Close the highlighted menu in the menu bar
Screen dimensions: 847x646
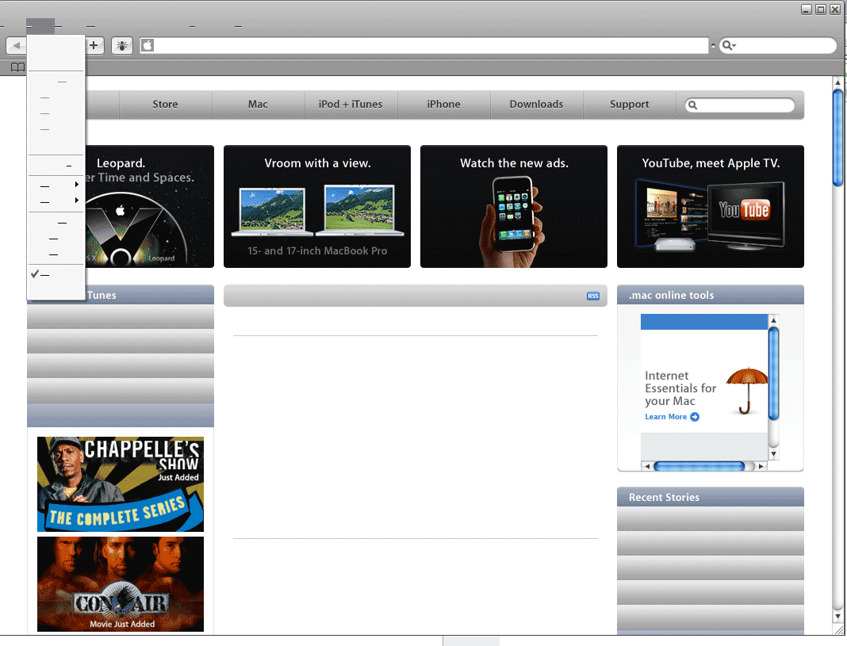click(x=40, y=26)
